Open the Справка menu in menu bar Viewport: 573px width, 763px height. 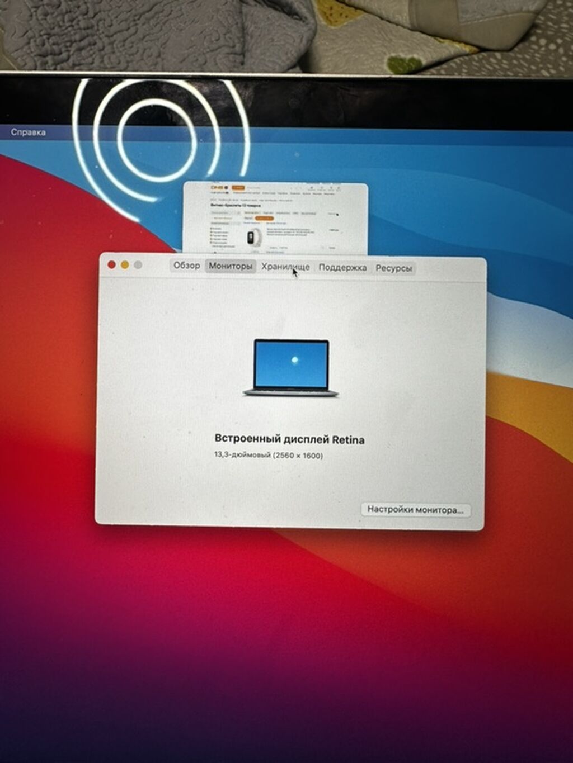(x=29, y=132)
